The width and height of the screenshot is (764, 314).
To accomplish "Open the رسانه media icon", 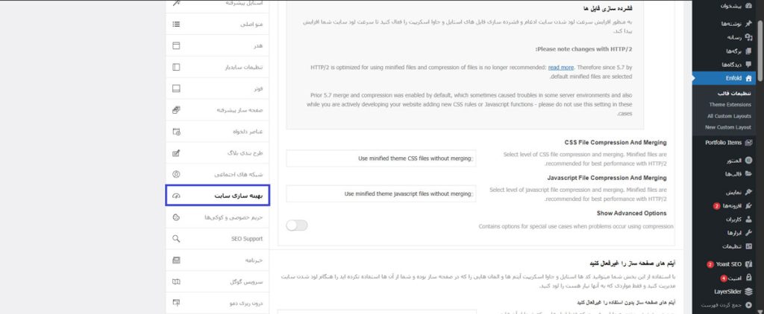I will coord(748,37).
